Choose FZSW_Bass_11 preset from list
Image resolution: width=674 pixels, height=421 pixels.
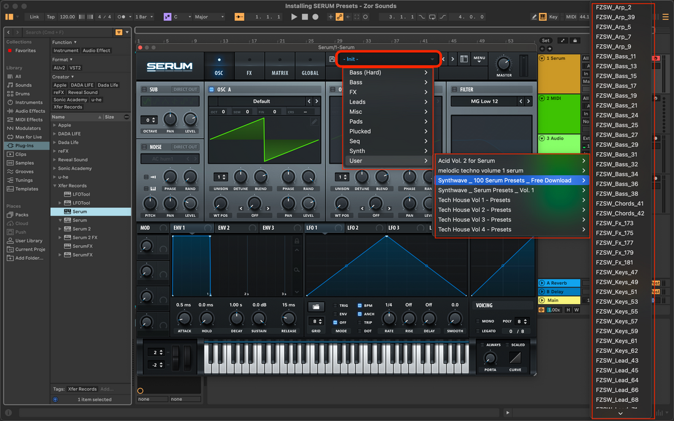616,56
